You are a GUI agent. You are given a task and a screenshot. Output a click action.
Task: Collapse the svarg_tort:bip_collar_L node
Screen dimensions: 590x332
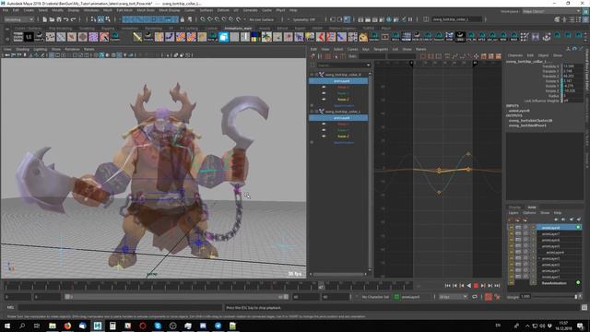tap(312, 112)
